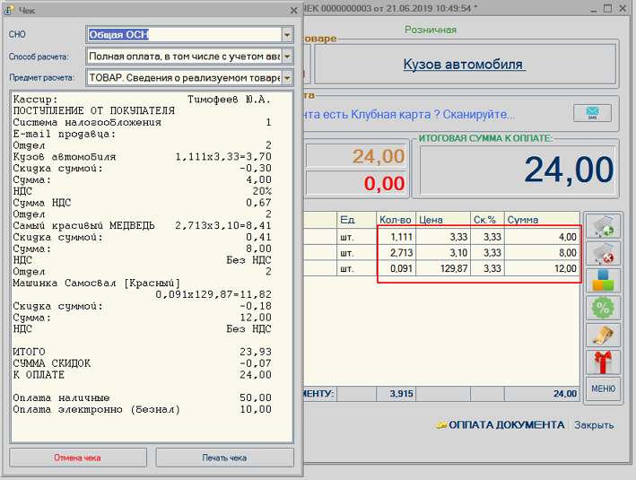636x480 pixels.
Task: Click the SMS envelope icon
Action: (592, 113)
